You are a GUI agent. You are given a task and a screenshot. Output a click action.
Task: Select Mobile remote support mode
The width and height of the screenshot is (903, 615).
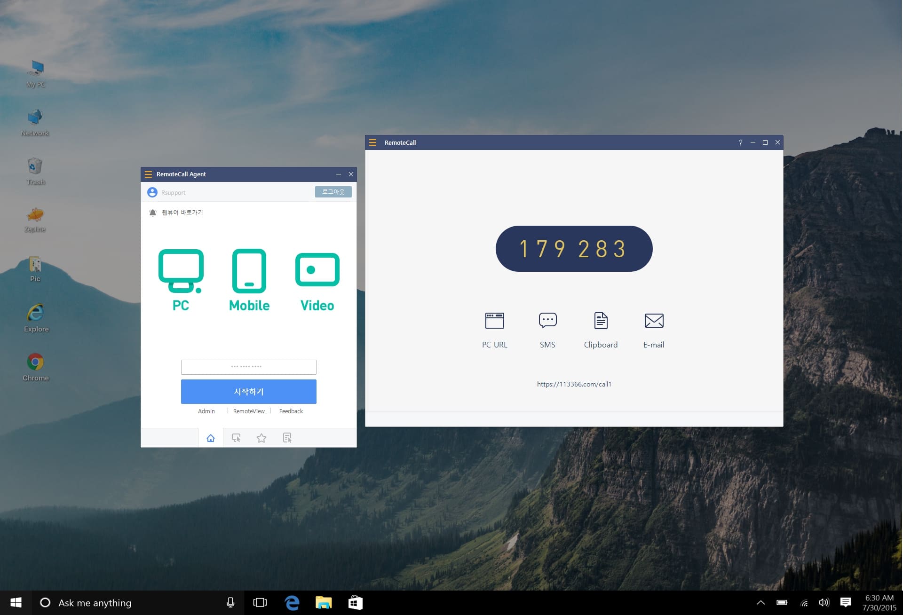pyautogui.click(x=249, y=280)
